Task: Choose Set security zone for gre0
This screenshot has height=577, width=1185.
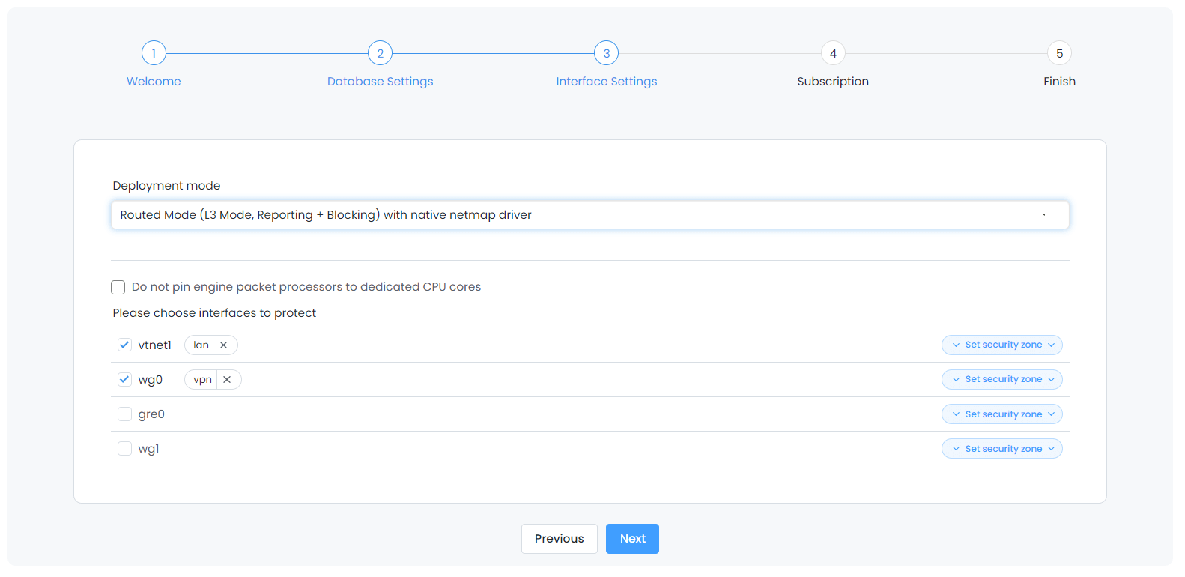Action: coord(1001,414)
